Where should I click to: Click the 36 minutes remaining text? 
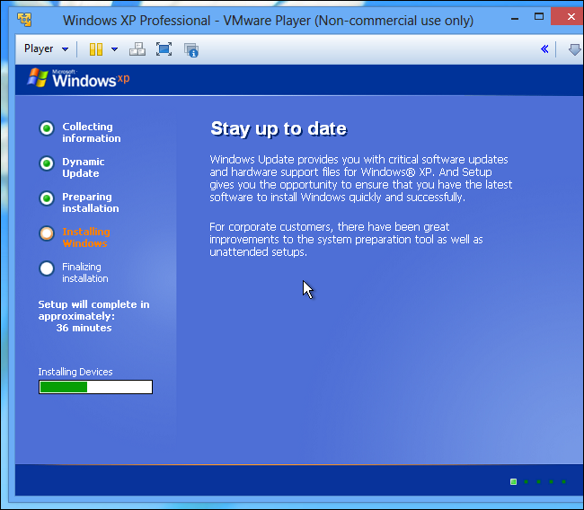(84, 328)
